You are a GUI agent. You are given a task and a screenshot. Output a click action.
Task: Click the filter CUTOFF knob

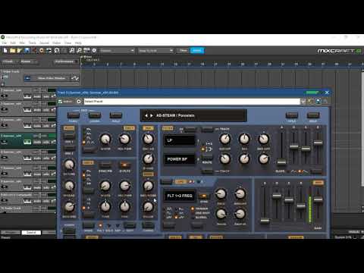224,139
